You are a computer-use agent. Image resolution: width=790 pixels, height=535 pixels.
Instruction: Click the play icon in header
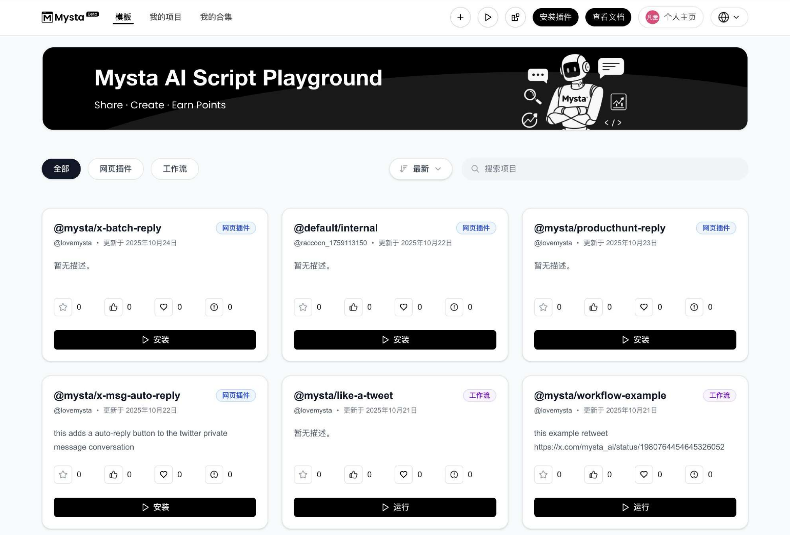point(488,17)
